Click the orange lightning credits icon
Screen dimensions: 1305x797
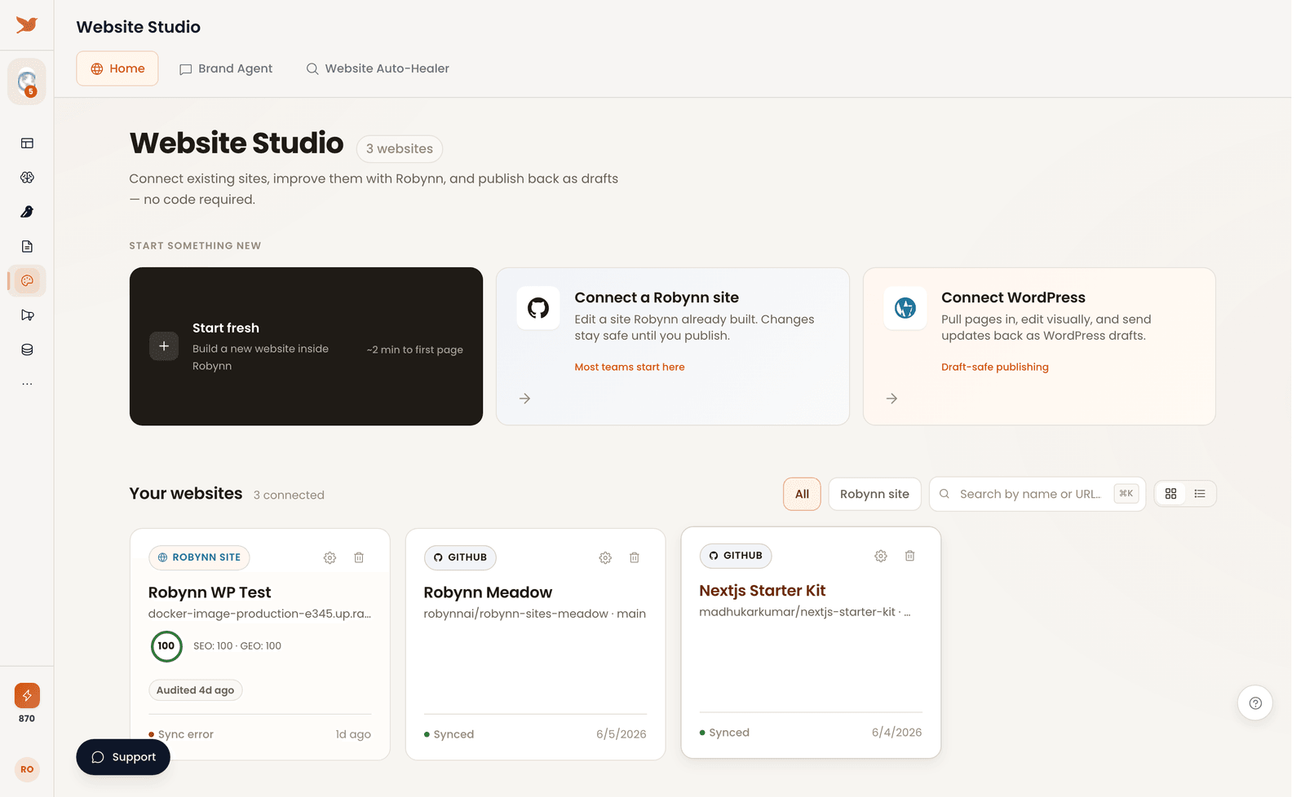(27, 695)
